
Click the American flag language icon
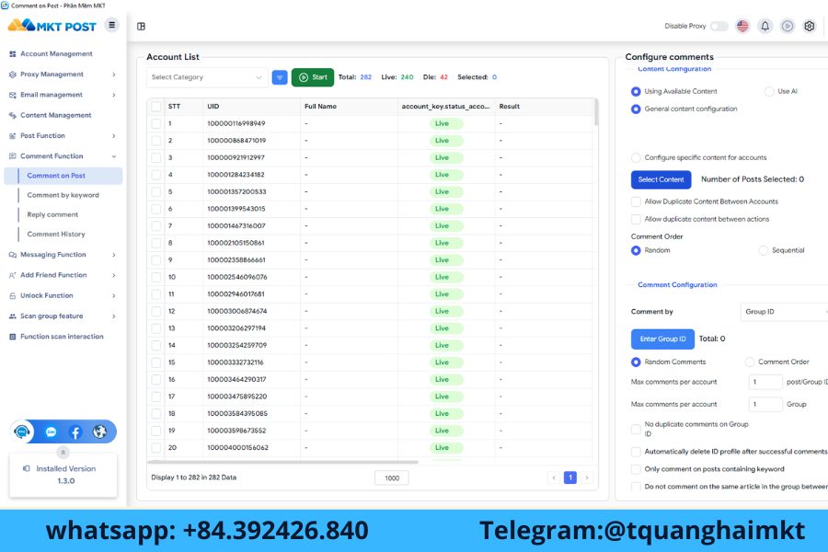tap(742, 26)
